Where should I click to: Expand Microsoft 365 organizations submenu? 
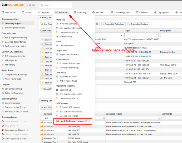click(73, 121)
